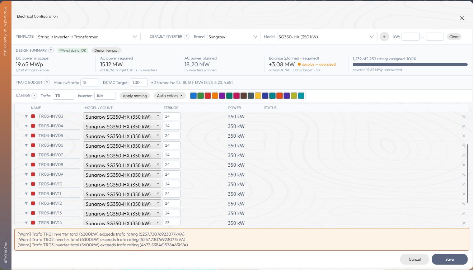Delete the TR03-INV11 inverter row
This screenshot has width=473, height=270.
[464, 194]
